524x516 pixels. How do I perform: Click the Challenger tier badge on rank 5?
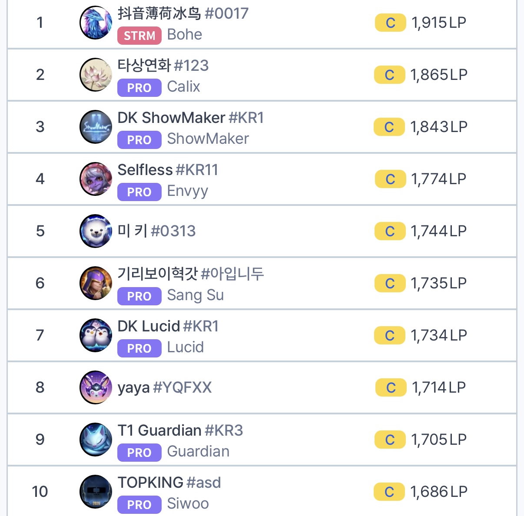click(x=390, y=231)
